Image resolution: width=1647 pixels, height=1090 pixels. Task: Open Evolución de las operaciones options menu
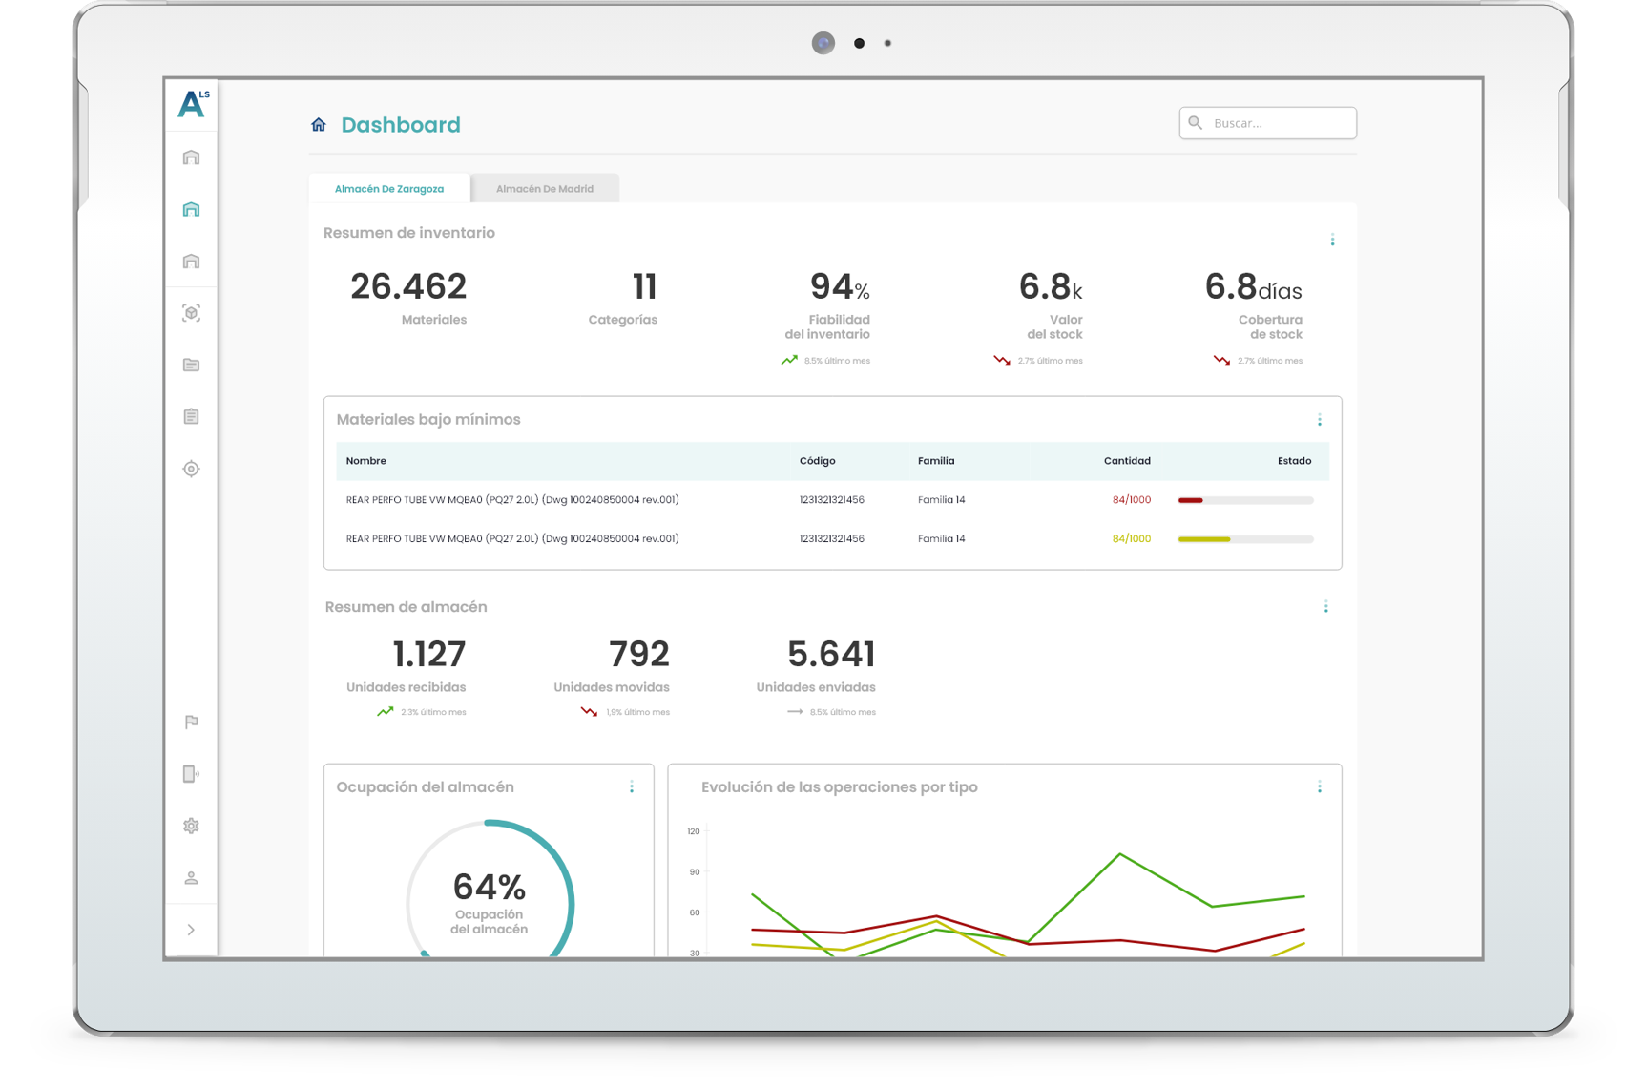click(x=1320, y=787)
